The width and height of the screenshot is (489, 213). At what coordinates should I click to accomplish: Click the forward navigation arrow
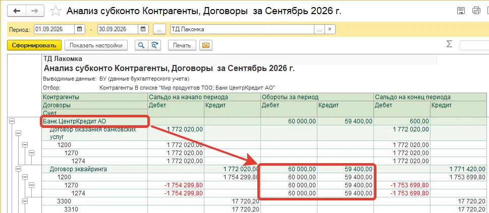[35, 11]
